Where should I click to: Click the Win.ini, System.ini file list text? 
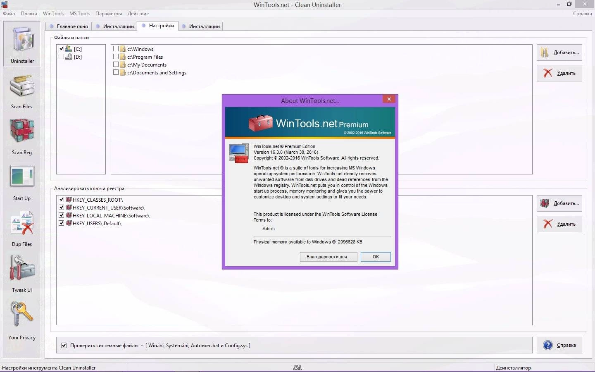click(x=198, y=346)
